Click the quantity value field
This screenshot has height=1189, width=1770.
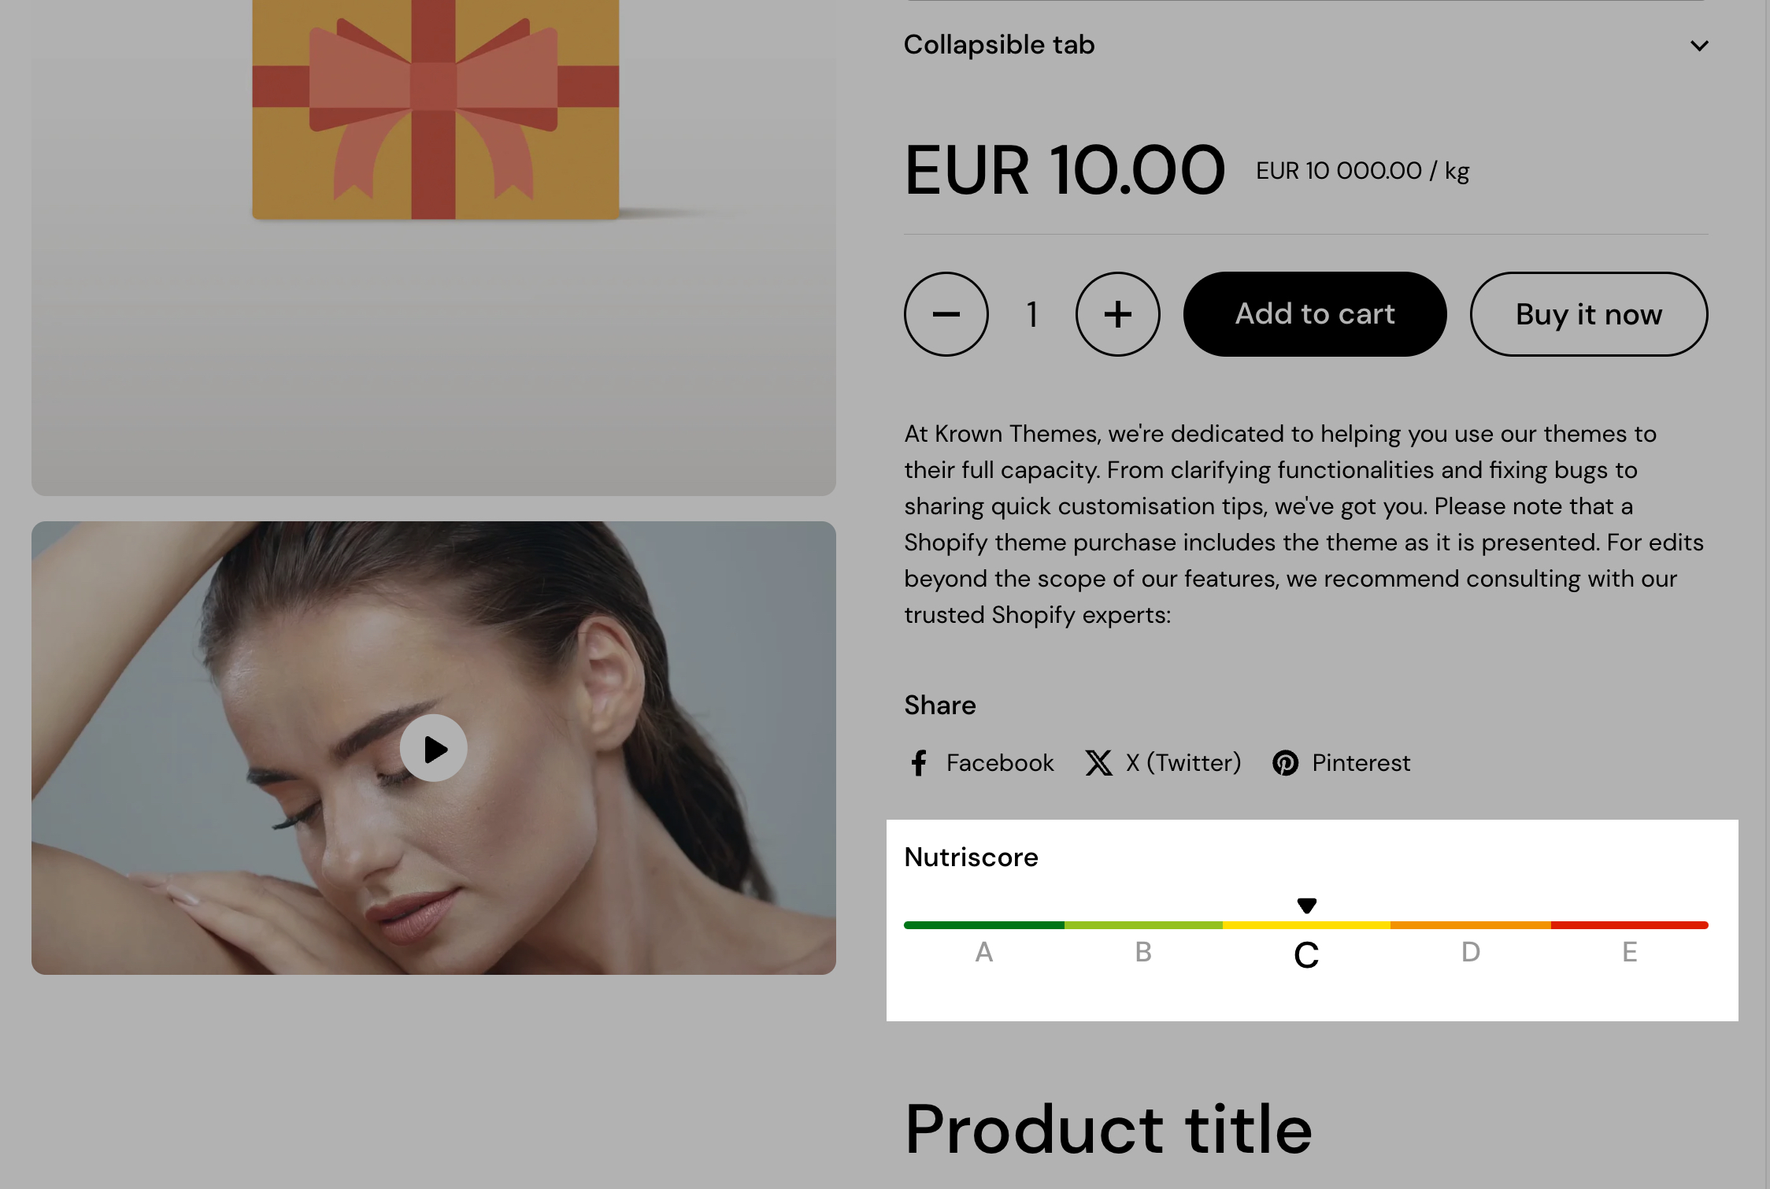pos(1032,314)
